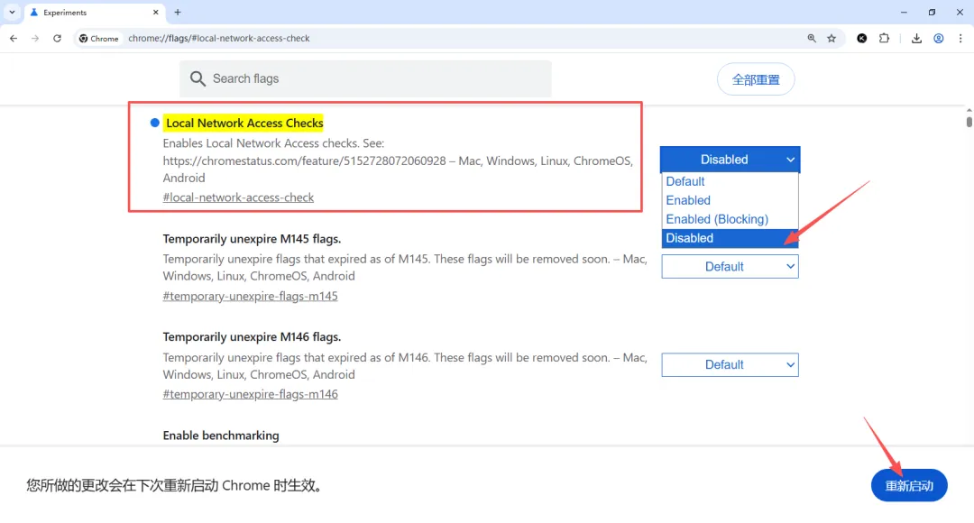Open the #local-network-access-check anchor link

click(x=238, y=197)
